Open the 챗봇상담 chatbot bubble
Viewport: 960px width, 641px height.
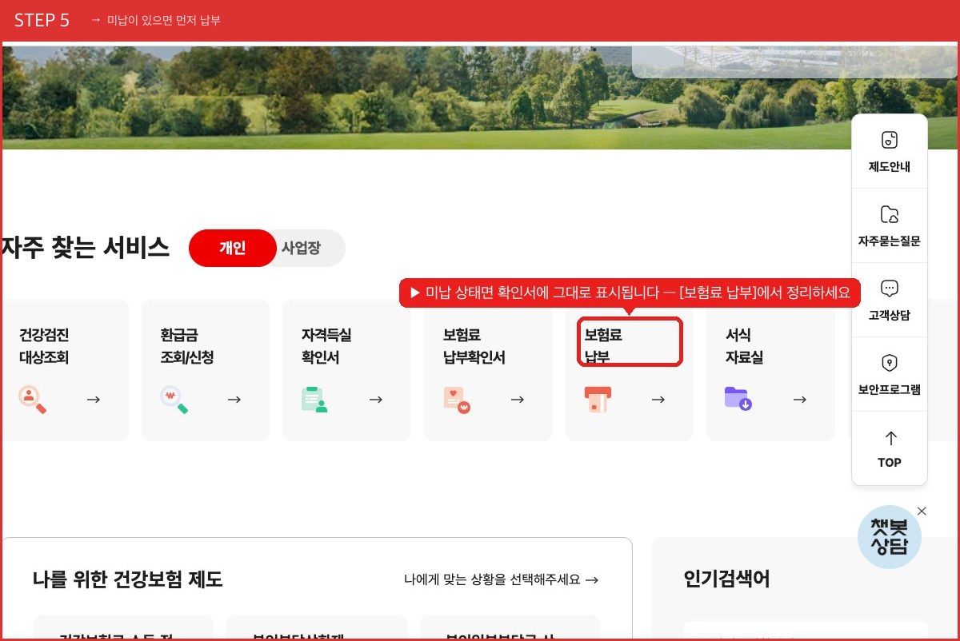(x=890, y=537)
